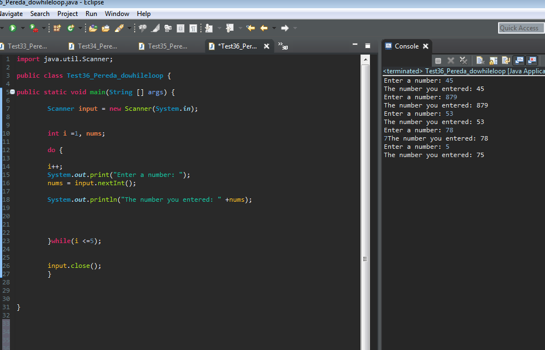Click the Clear Console icon
545x350 pixels.
pos(479,60)
